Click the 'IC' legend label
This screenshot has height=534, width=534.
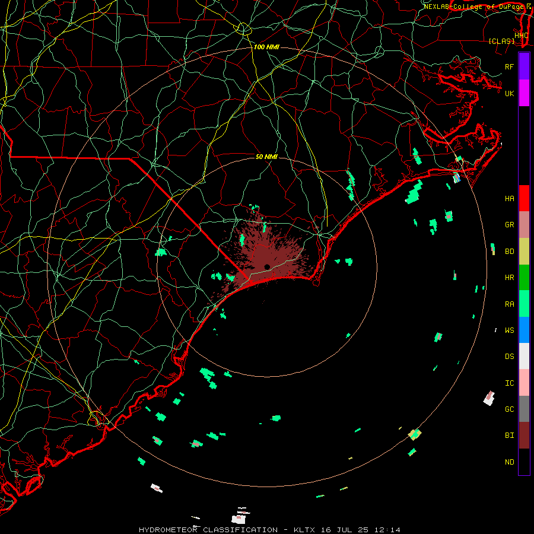509,383
